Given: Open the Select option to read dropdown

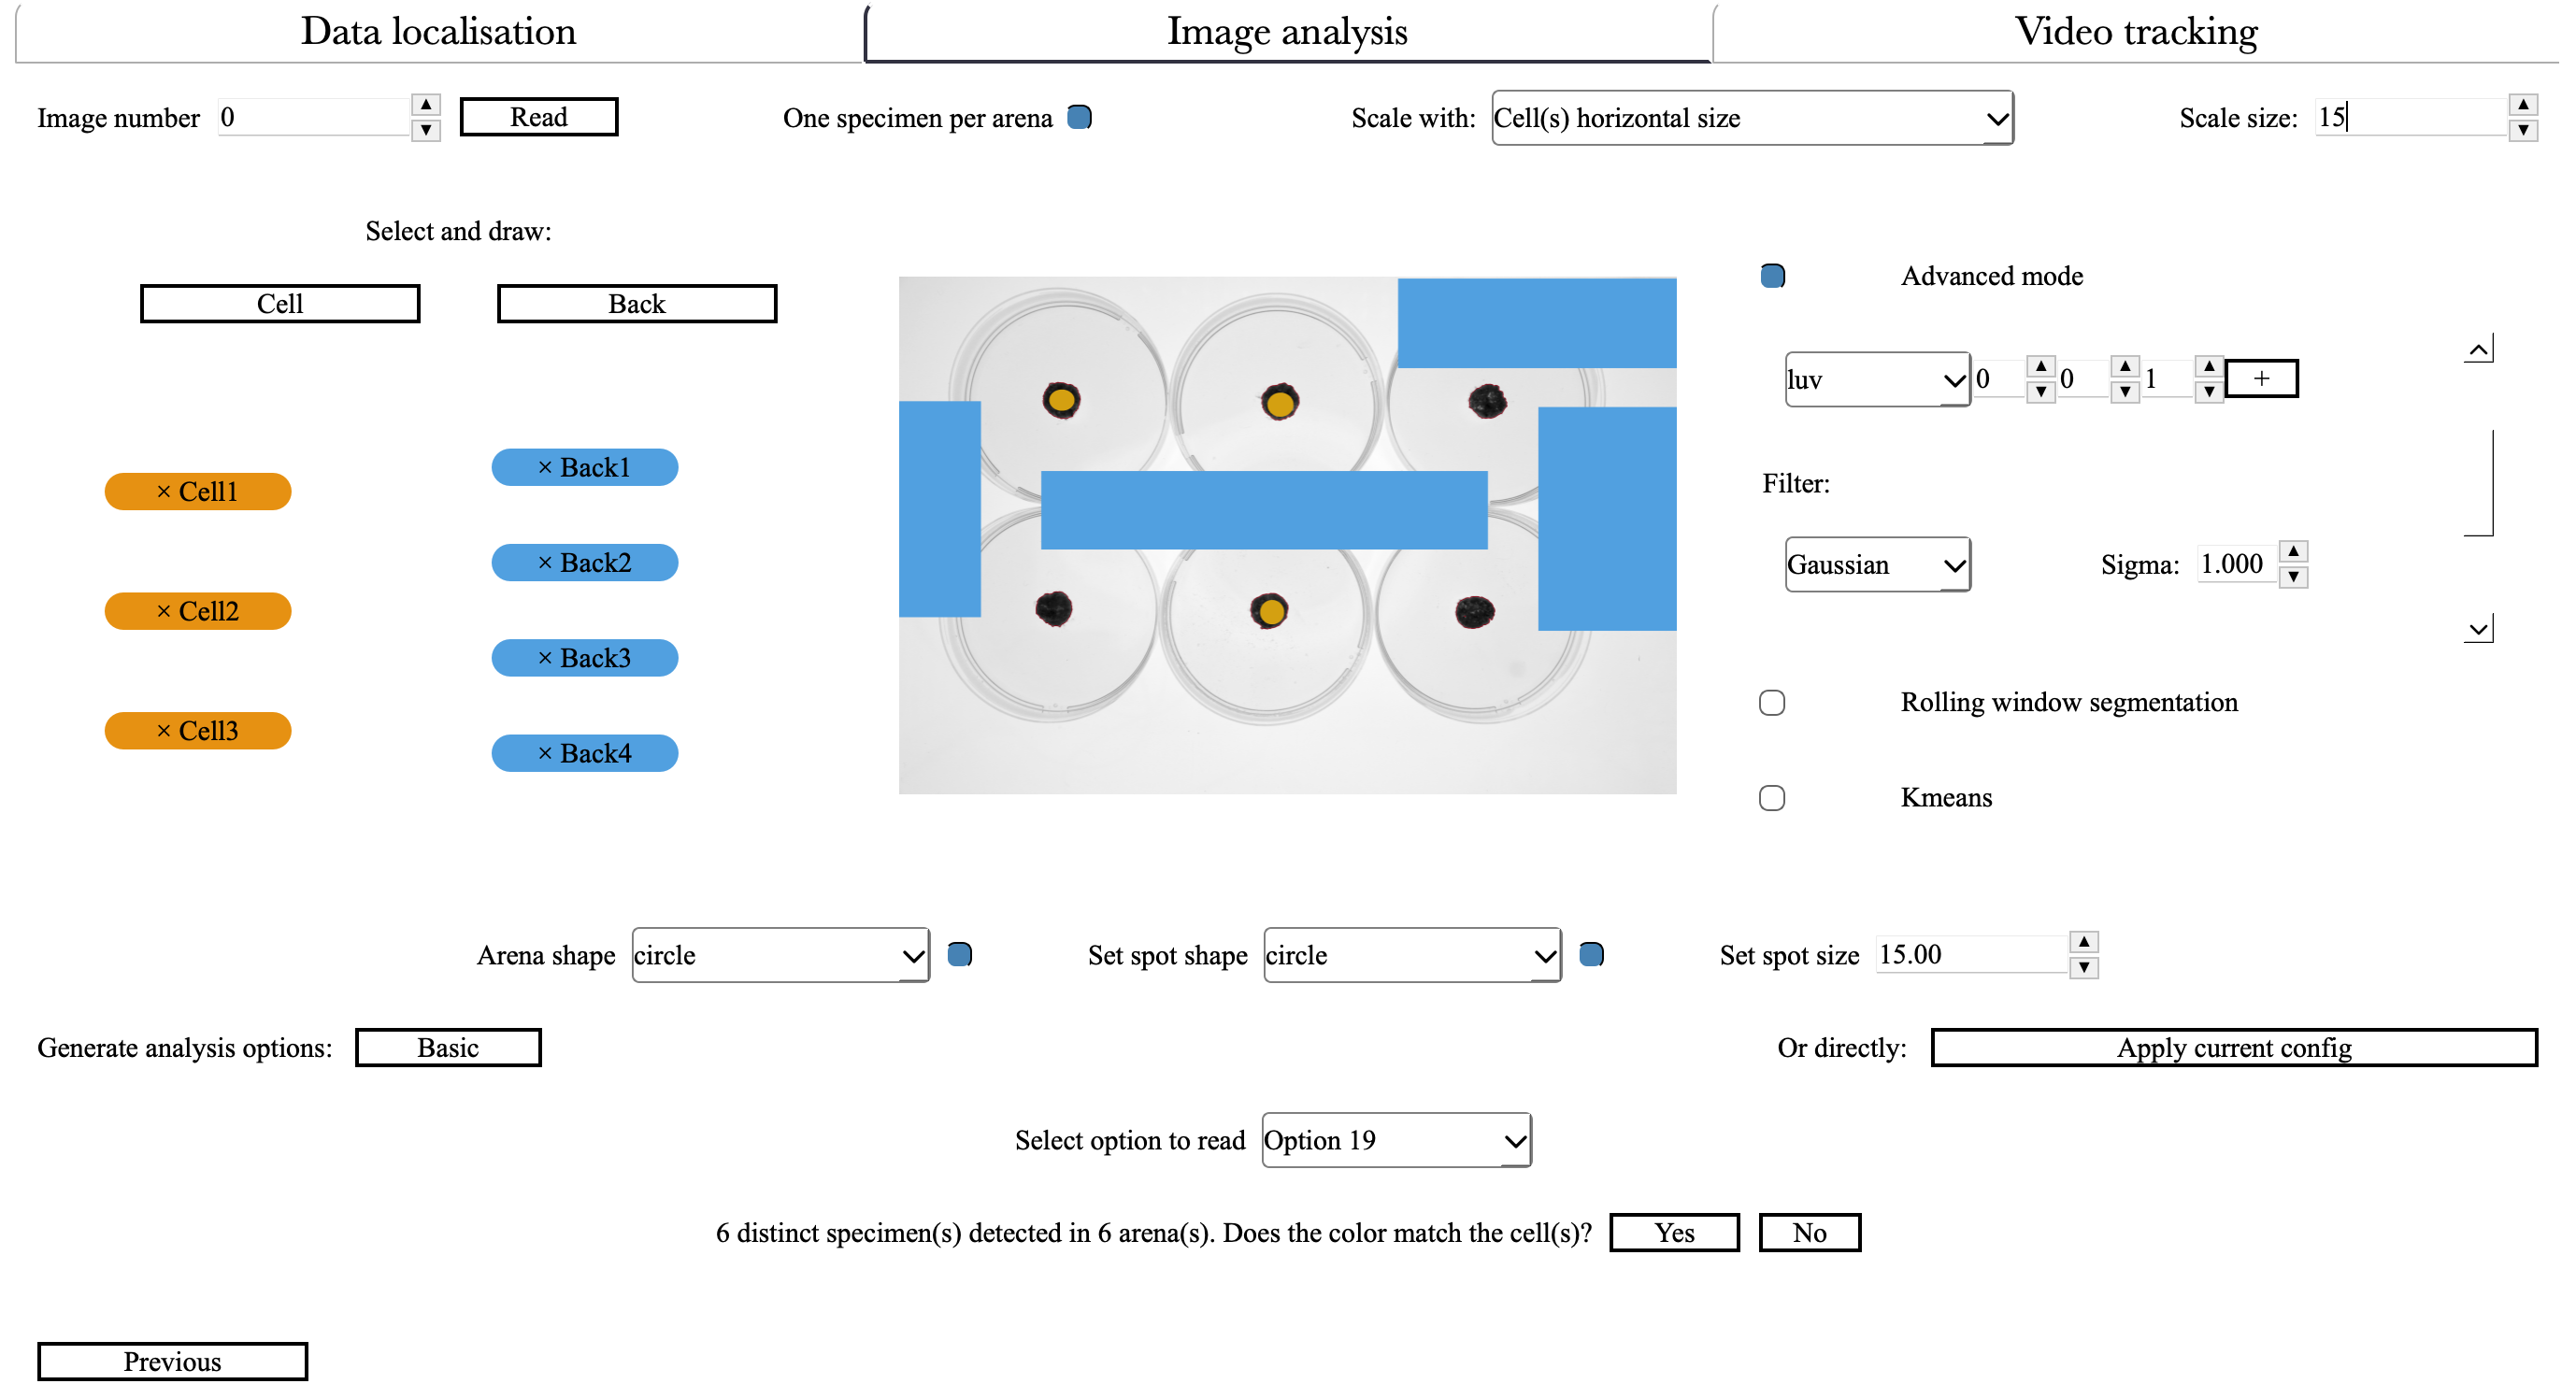Looking at the screenshot, I should 1396,1140.
